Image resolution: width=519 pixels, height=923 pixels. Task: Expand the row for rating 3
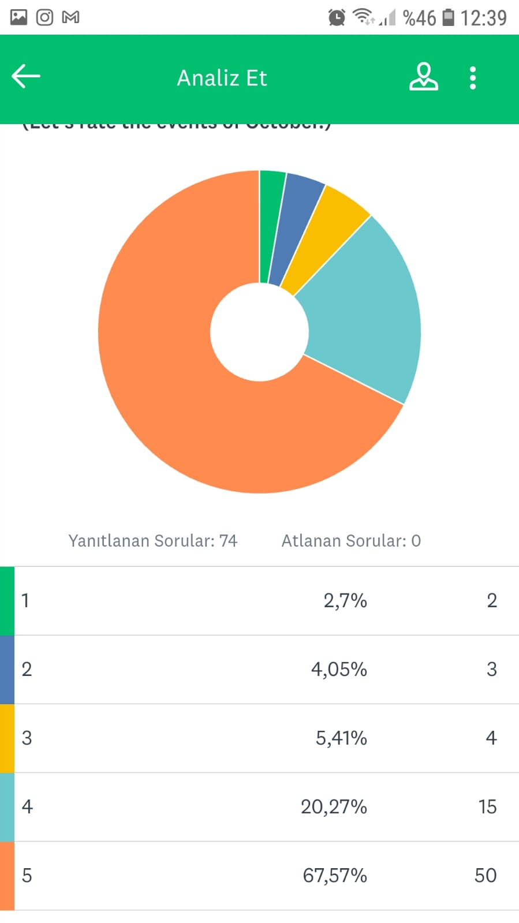pyautogui.click(x=260, y=738)
